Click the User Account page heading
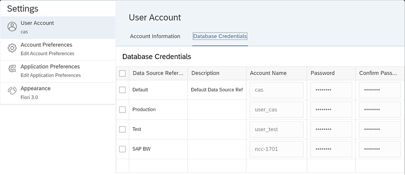 [155, 18]
